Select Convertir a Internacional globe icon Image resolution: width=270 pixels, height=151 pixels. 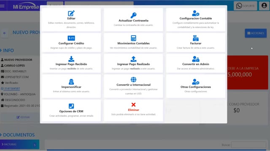click(x=133, y=80)
